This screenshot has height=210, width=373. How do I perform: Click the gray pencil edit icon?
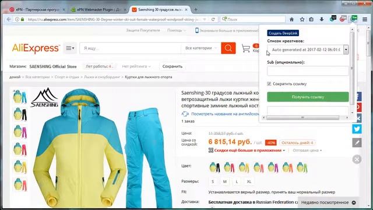click(357, 142)
